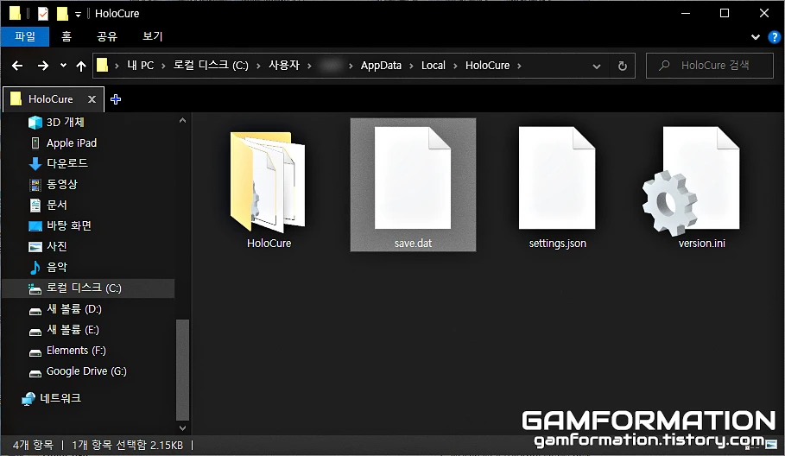Open 새 볼륨 (D:) drive
This screenshot has width=785, height=456.
tap(74, 309)
